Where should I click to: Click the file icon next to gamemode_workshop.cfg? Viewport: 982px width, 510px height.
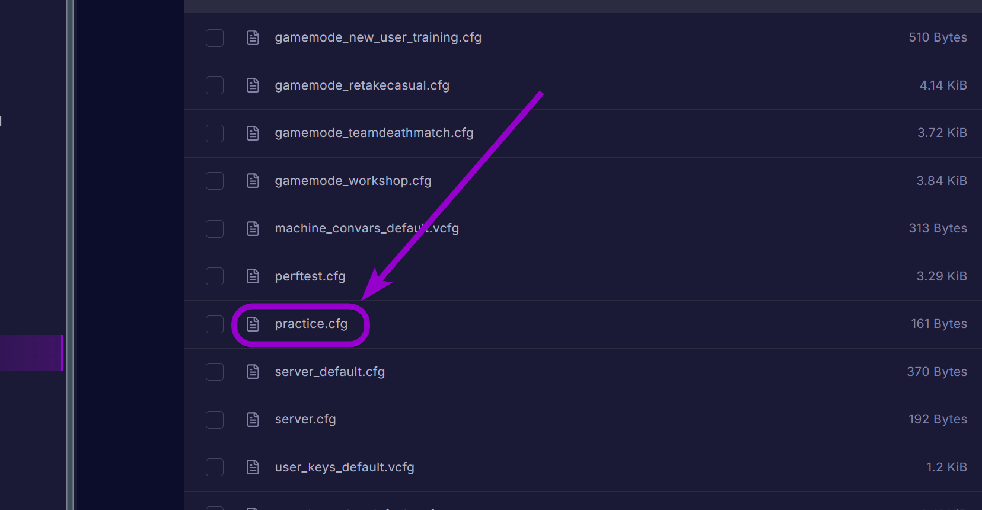(253, 181)
